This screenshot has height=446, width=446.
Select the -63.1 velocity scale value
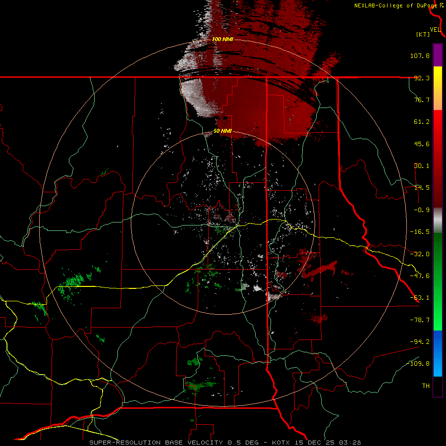click(420, 298)
